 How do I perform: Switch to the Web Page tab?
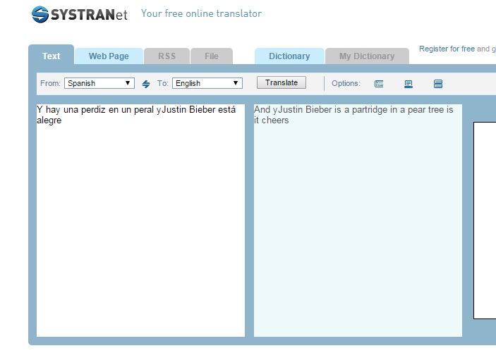109,56
